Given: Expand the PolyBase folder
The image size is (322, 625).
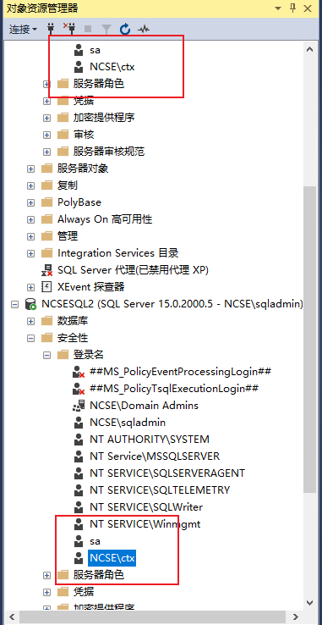Looking at the screenshot, I should tap(30, 202).
